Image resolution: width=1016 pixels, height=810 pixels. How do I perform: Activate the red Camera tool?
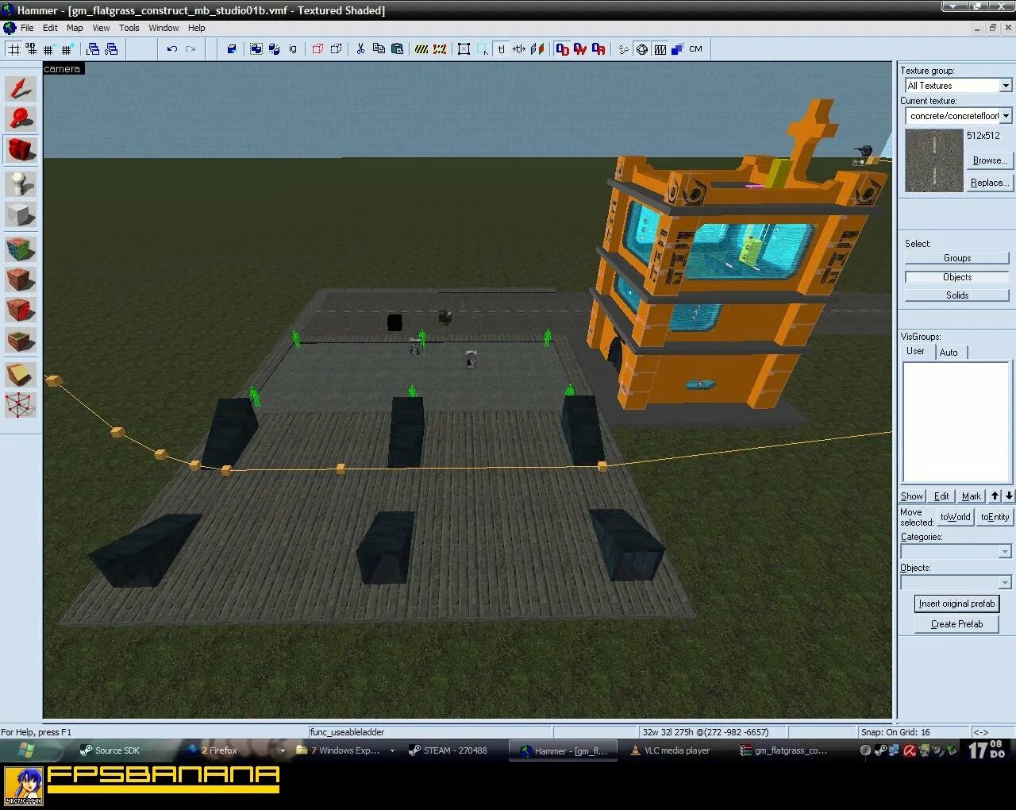[21, 149]
